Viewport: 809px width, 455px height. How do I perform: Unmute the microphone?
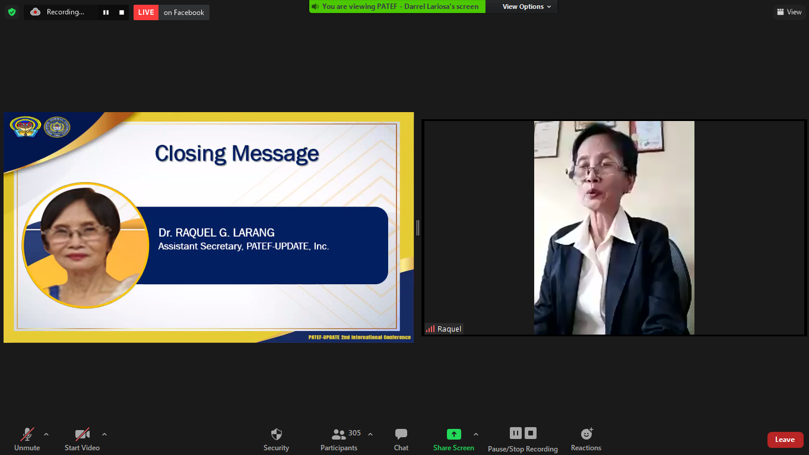click(x=27, y=438)
